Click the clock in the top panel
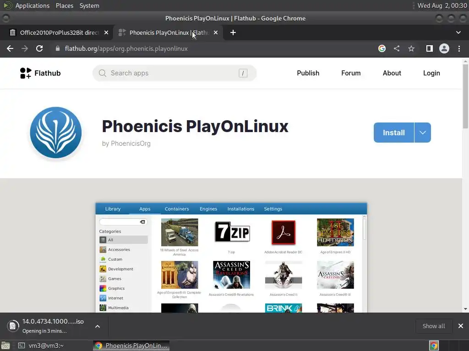469x351 pixels. 442,5
